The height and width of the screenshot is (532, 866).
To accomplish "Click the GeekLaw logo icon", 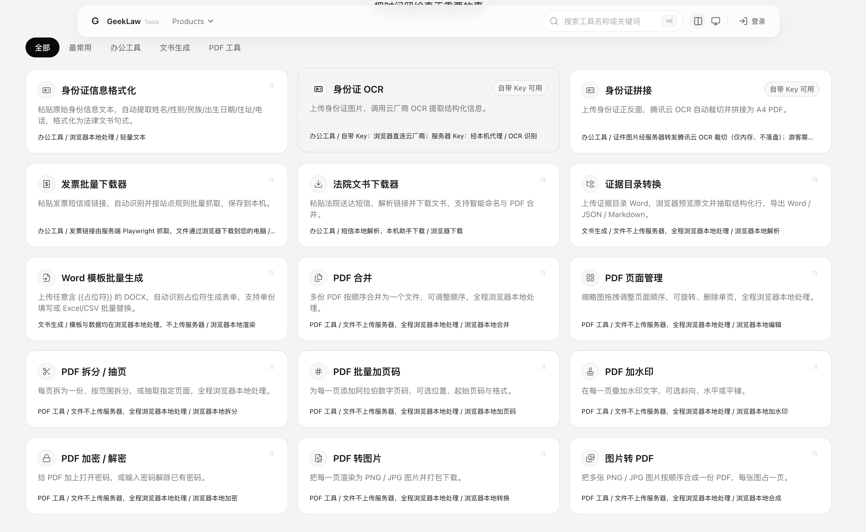I will coord(95,21).
